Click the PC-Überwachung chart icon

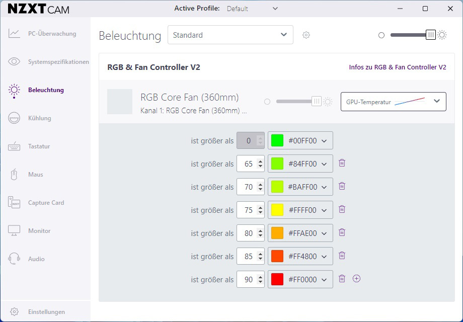point(14,33)
